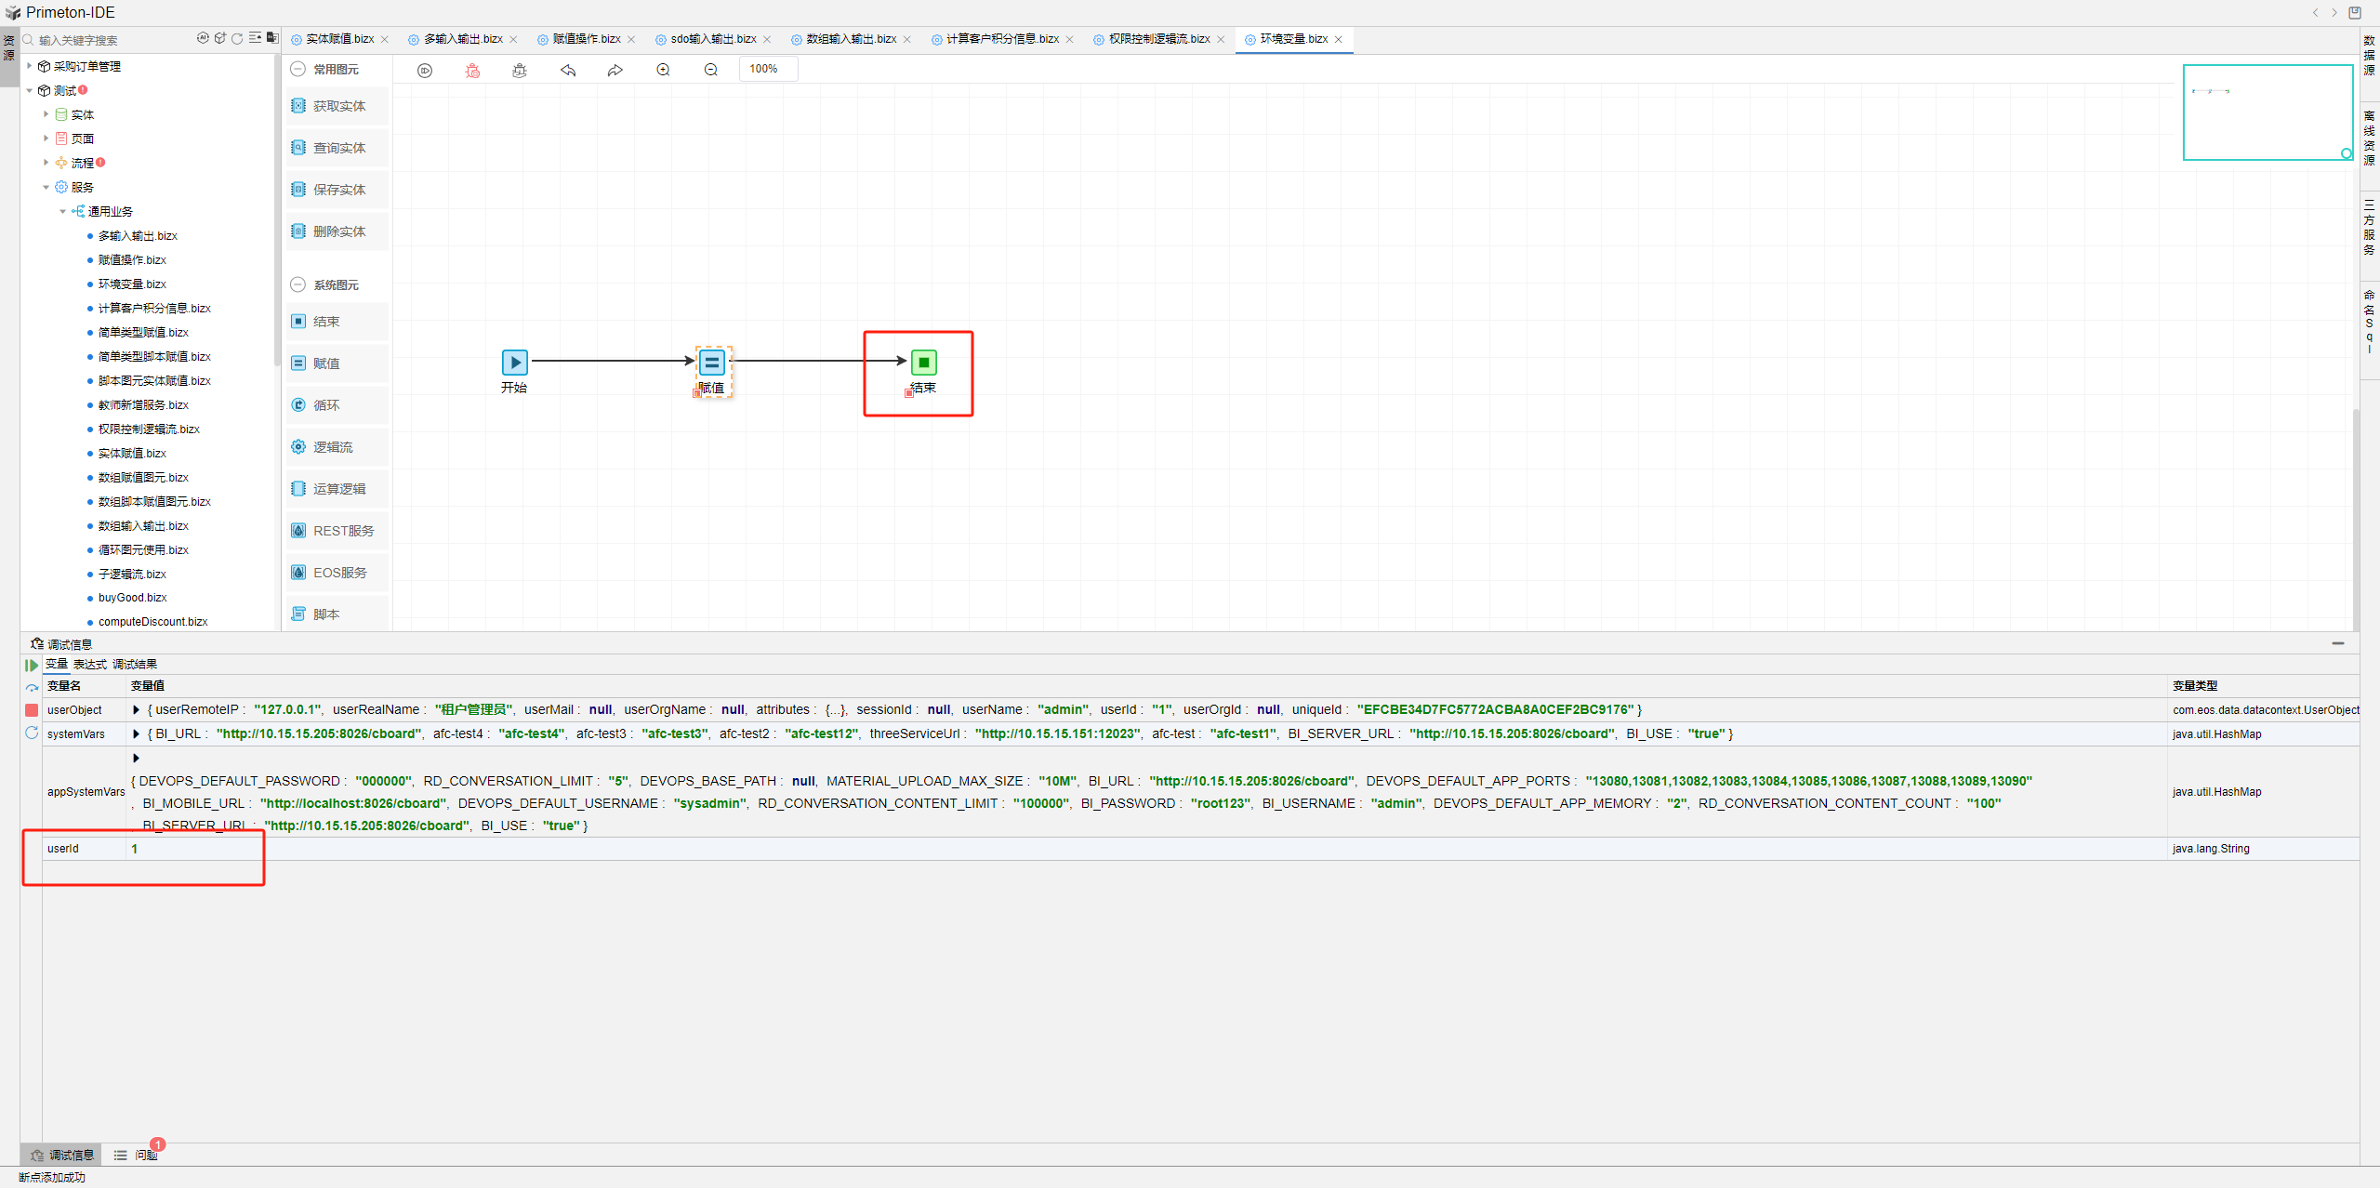Open the 调试结果 debug tab
The width and height of the screenshot is (2380, 1189).
pyautogui.click(x=135, y=665)
